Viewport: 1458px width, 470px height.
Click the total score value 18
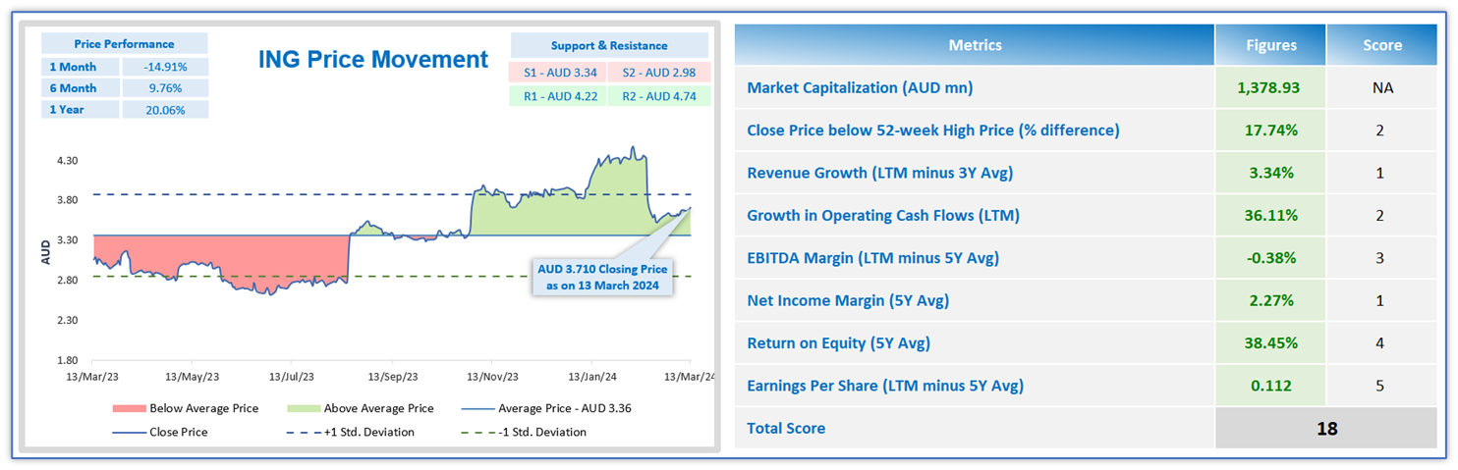[x=1326, y=428]
